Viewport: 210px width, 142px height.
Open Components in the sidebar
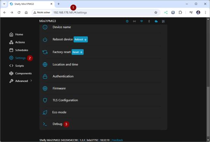click(20, 73)
